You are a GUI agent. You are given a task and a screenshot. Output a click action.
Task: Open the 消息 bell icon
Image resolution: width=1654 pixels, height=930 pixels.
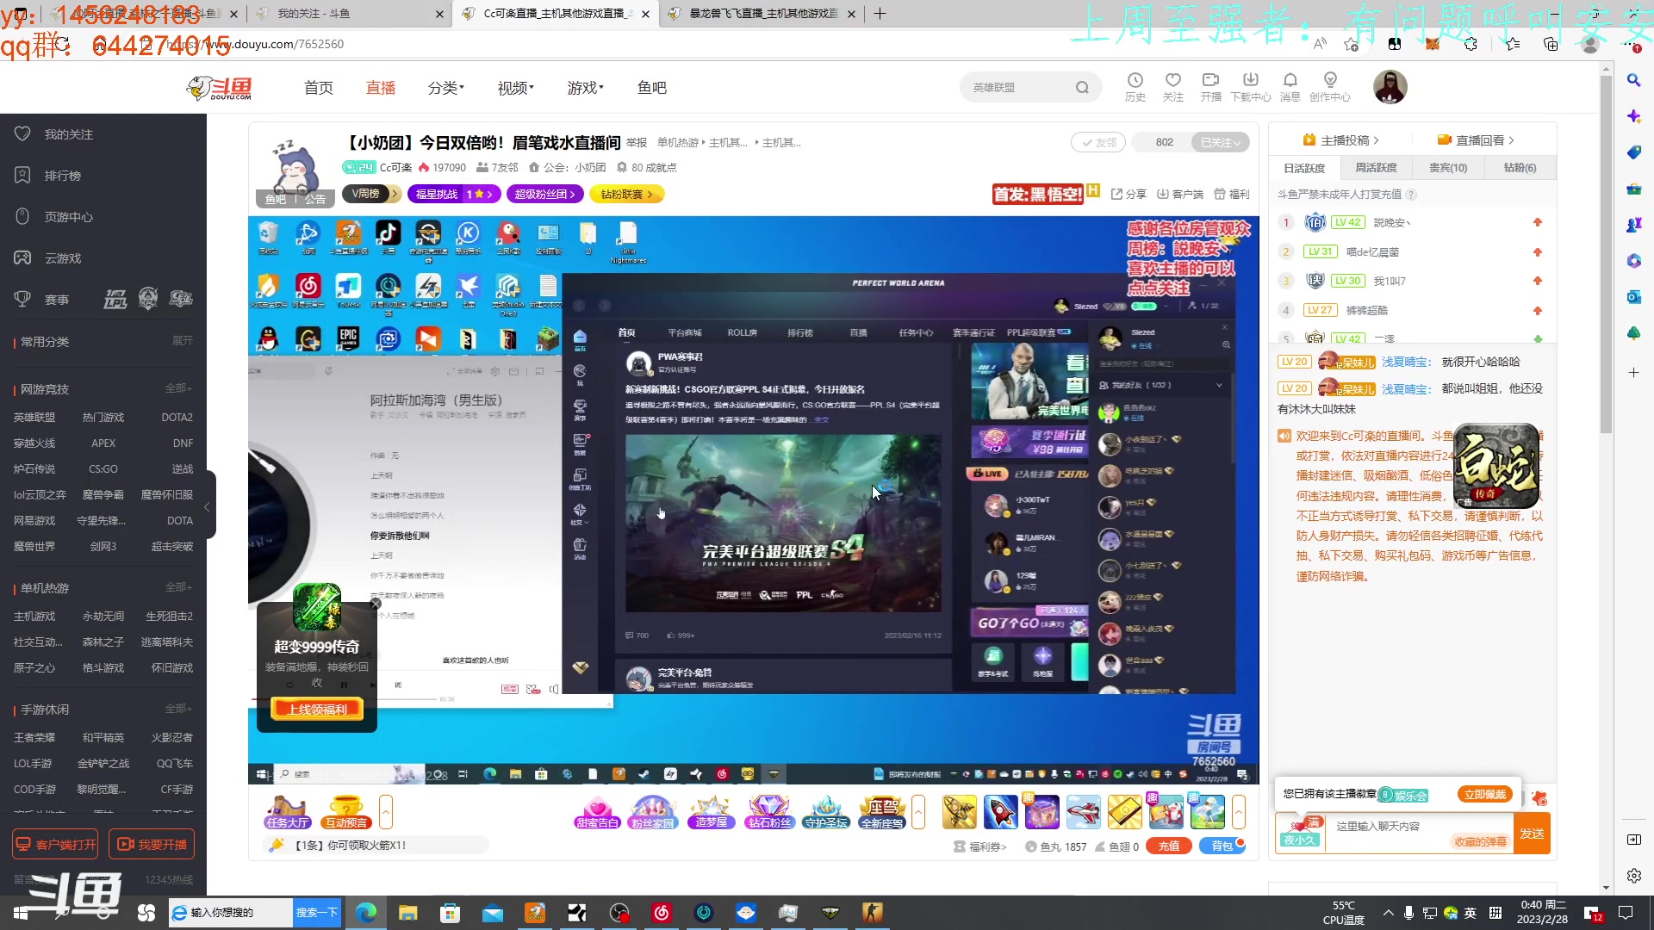(x=1290, y=87)
